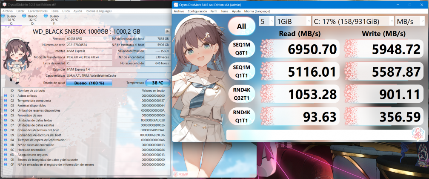Click the Interfaz field NVM Express
The width and height of the screenshot is (429, 179).
coord(89,51)
